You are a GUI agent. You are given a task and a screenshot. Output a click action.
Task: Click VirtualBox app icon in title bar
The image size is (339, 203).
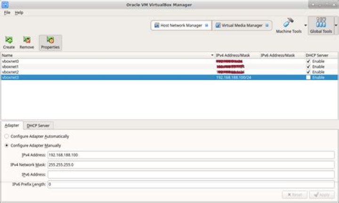coord(5,5)
